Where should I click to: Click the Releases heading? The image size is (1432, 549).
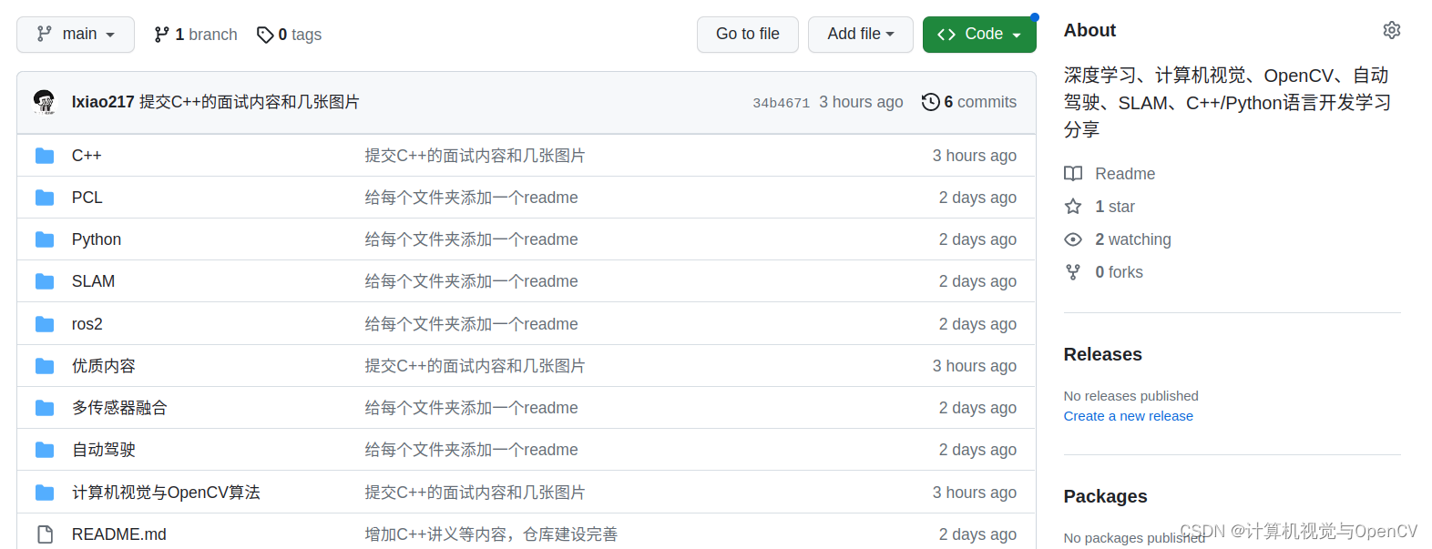1102,354
